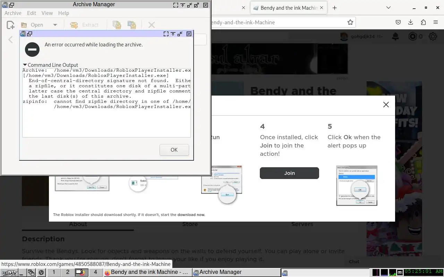
Task: Open the window list taskbar icon
Action: coord(31,272)
